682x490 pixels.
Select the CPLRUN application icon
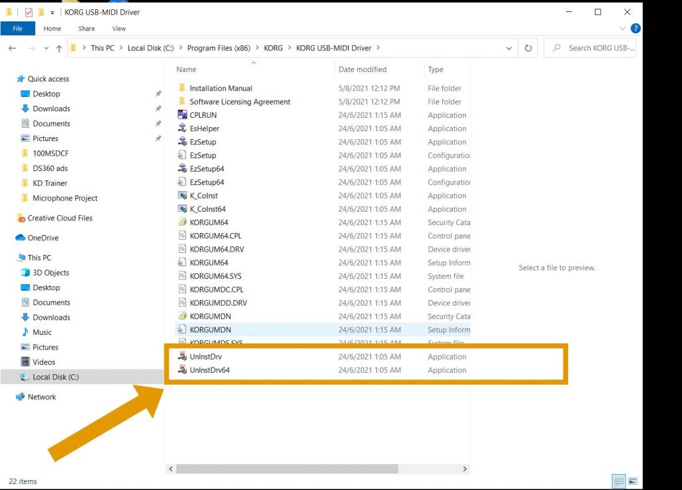pyautogui.click(x=182, y=115)
